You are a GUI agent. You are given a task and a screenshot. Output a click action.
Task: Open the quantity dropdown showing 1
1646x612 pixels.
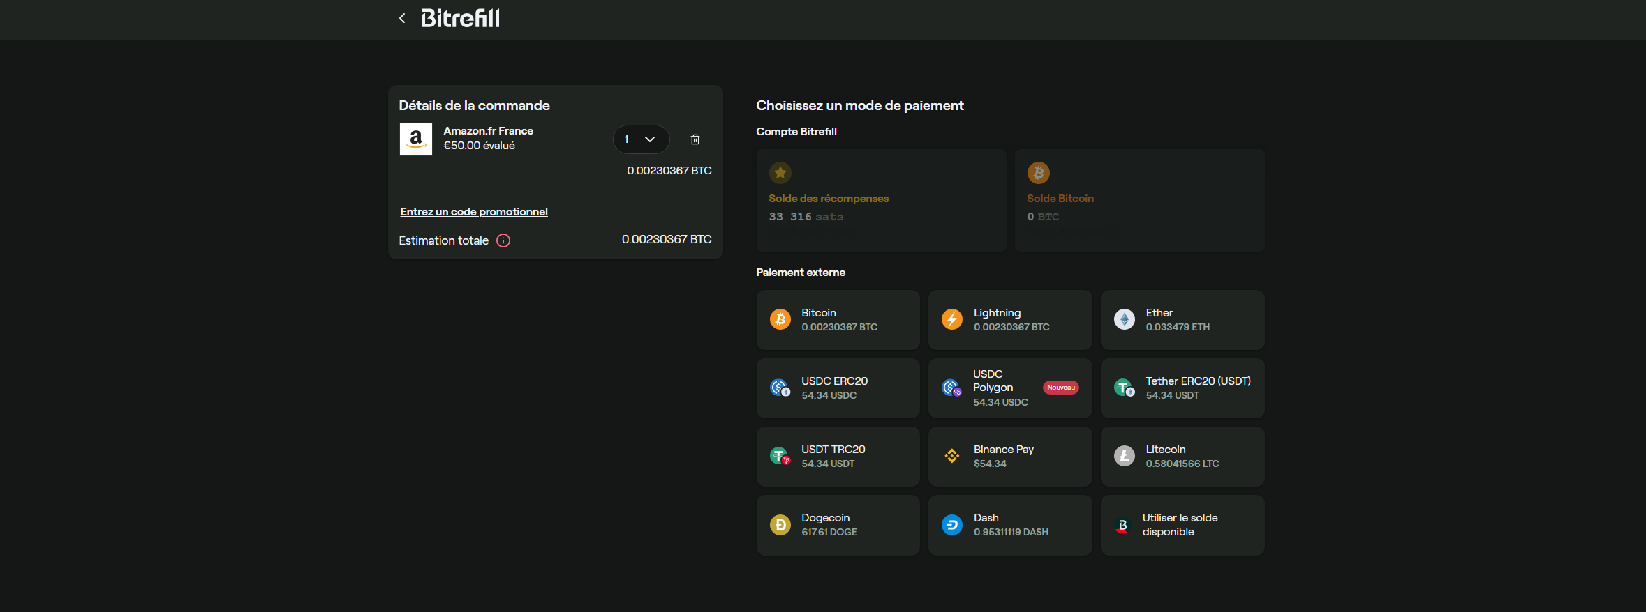641,139
